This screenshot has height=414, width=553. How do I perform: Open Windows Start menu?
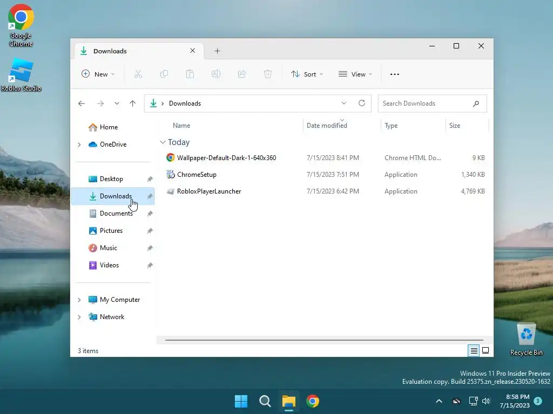click(241, 401)
